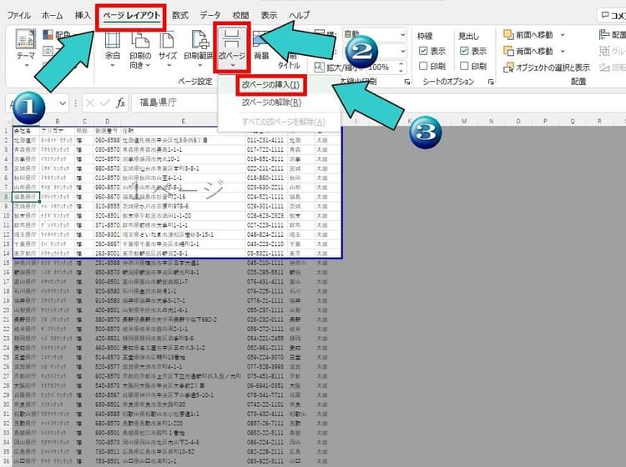Click phone cell "06-6941-0351"
The height and width of the screenshot is (467, 626).
coord(265,385)
